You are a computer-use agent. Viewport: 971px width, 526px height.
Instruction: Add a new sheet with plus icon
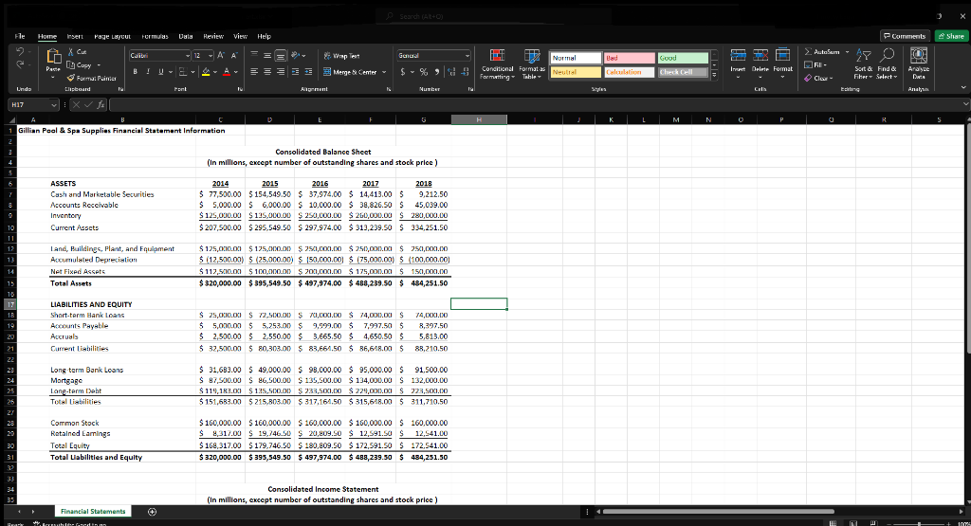(x=153, y=512)
